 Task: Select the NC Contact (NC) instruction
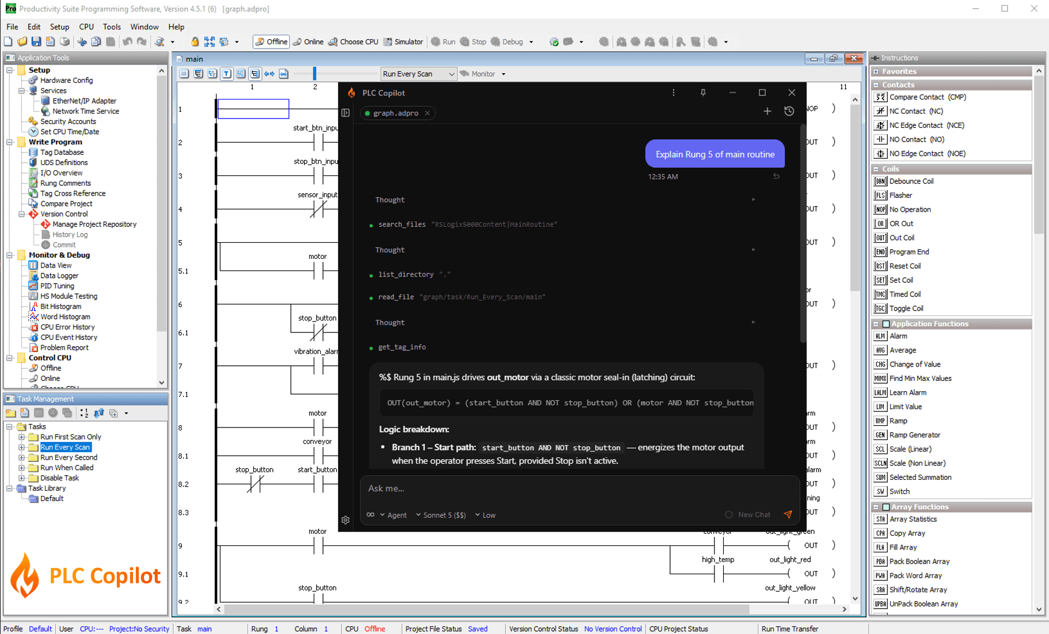[x=915, y=111]
